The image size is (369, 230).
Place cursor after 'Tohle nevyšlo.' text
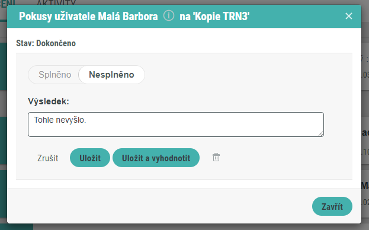pos(86,120)
